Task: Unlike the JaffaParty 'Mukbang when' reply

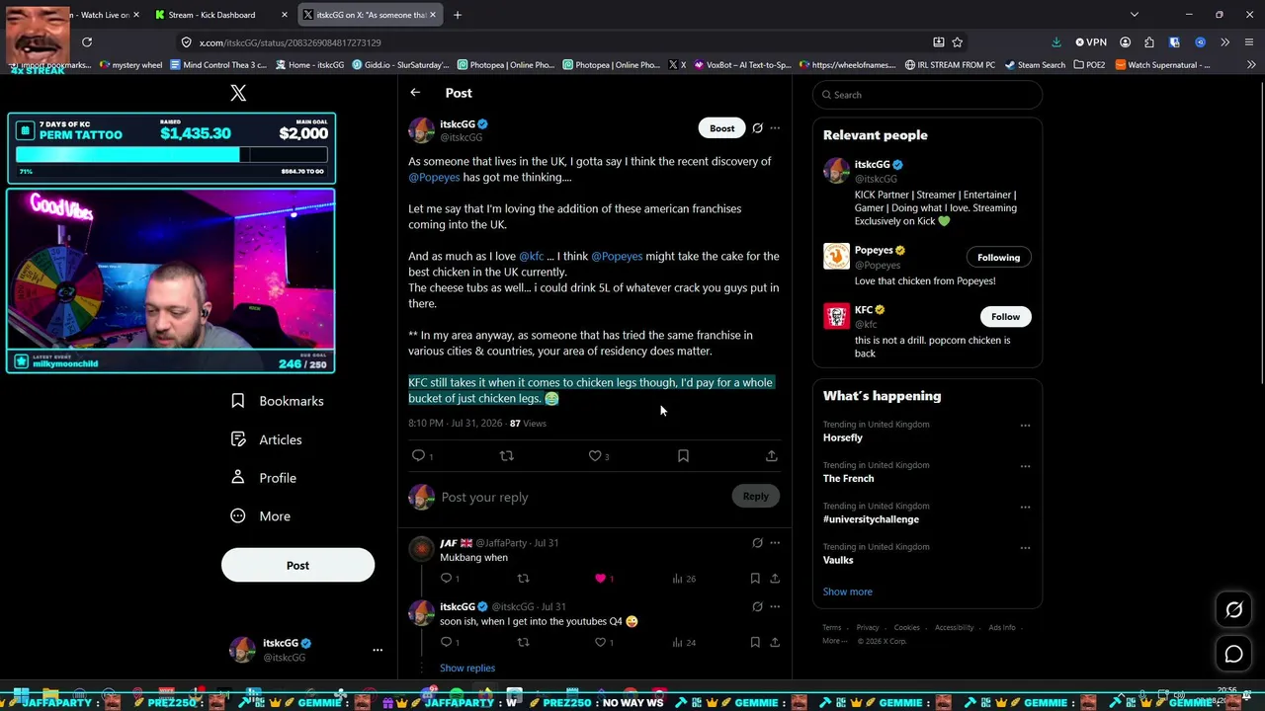Action: pos(600,578)
